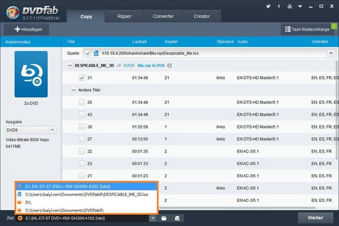Click the Ziel destination path field

tap(83, 218)
